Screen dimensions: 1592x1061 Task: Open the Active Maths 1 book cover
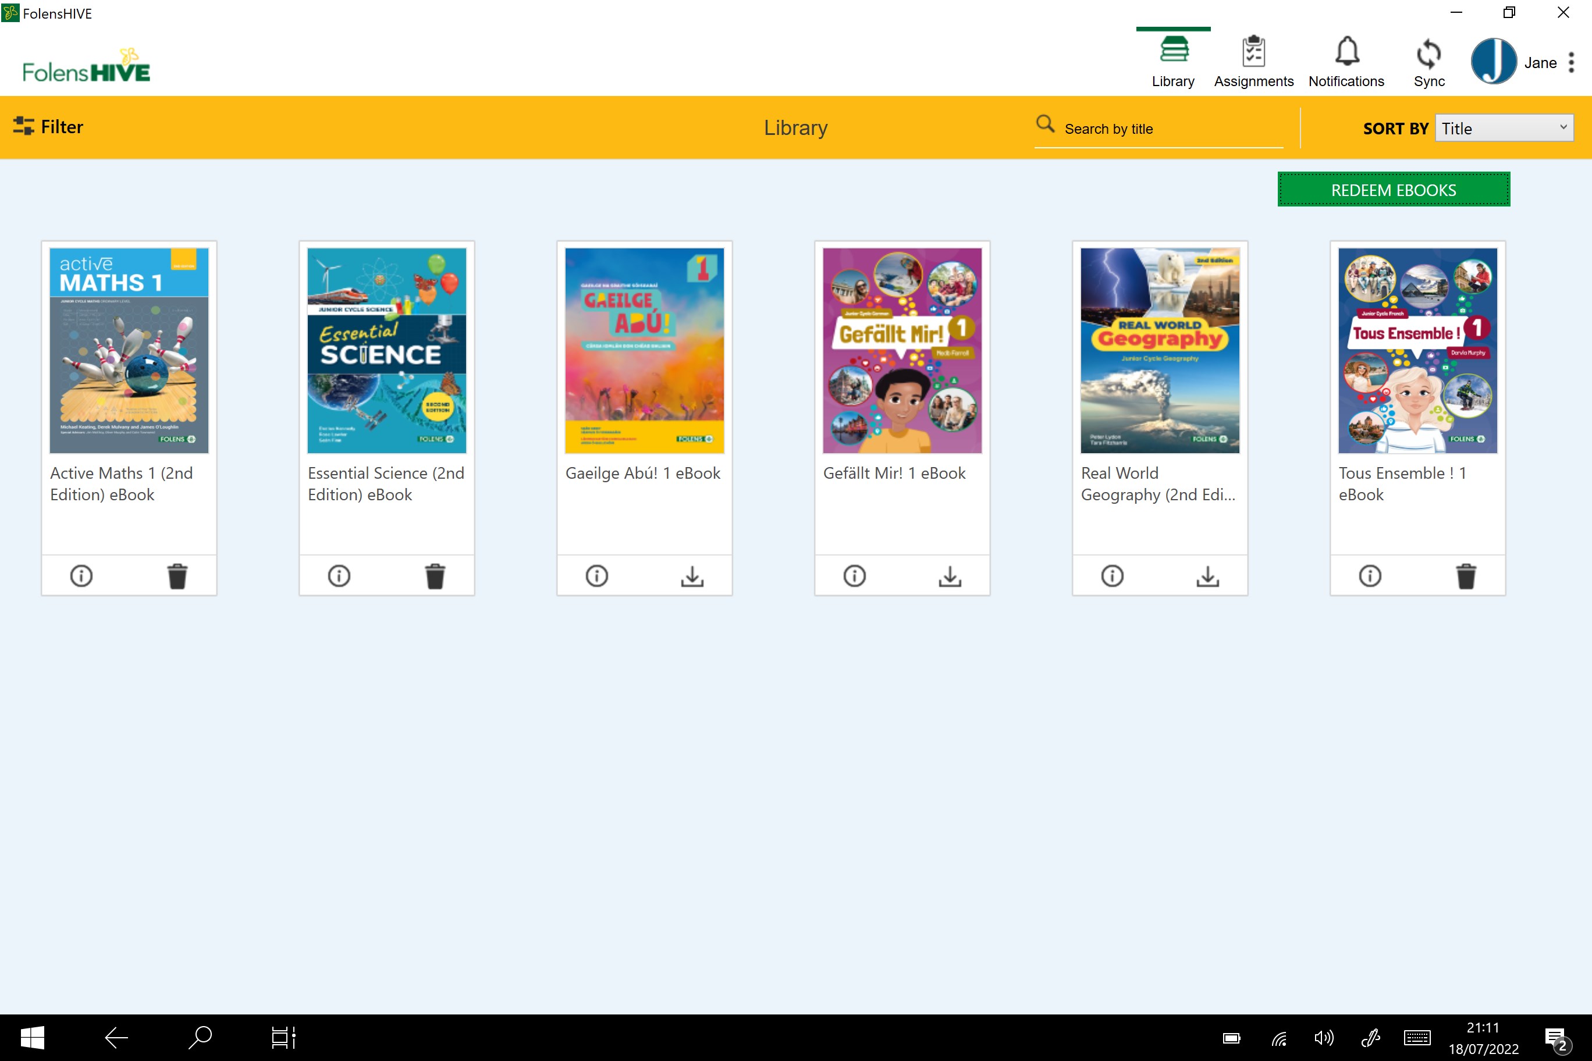point(129,350)
